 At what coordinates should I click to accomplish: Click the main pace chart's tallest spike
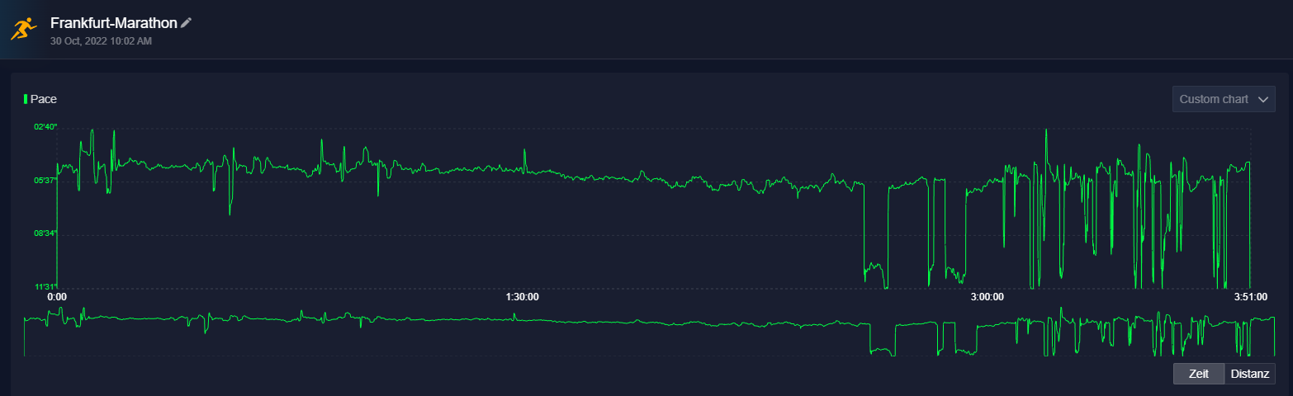1046,131
